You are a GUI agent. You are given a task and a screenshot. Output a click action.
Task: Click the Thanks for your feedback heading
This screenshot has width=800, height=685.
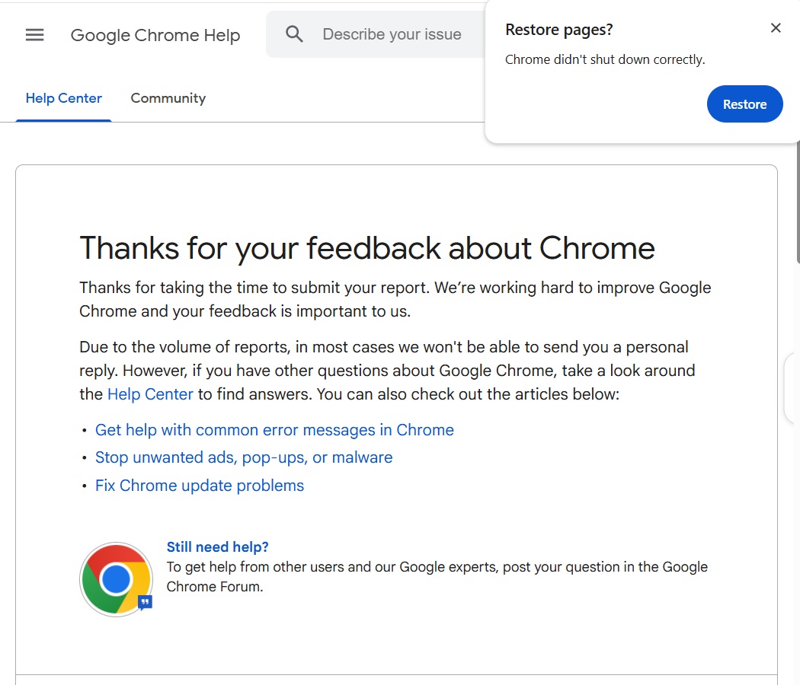click(366, 248)
